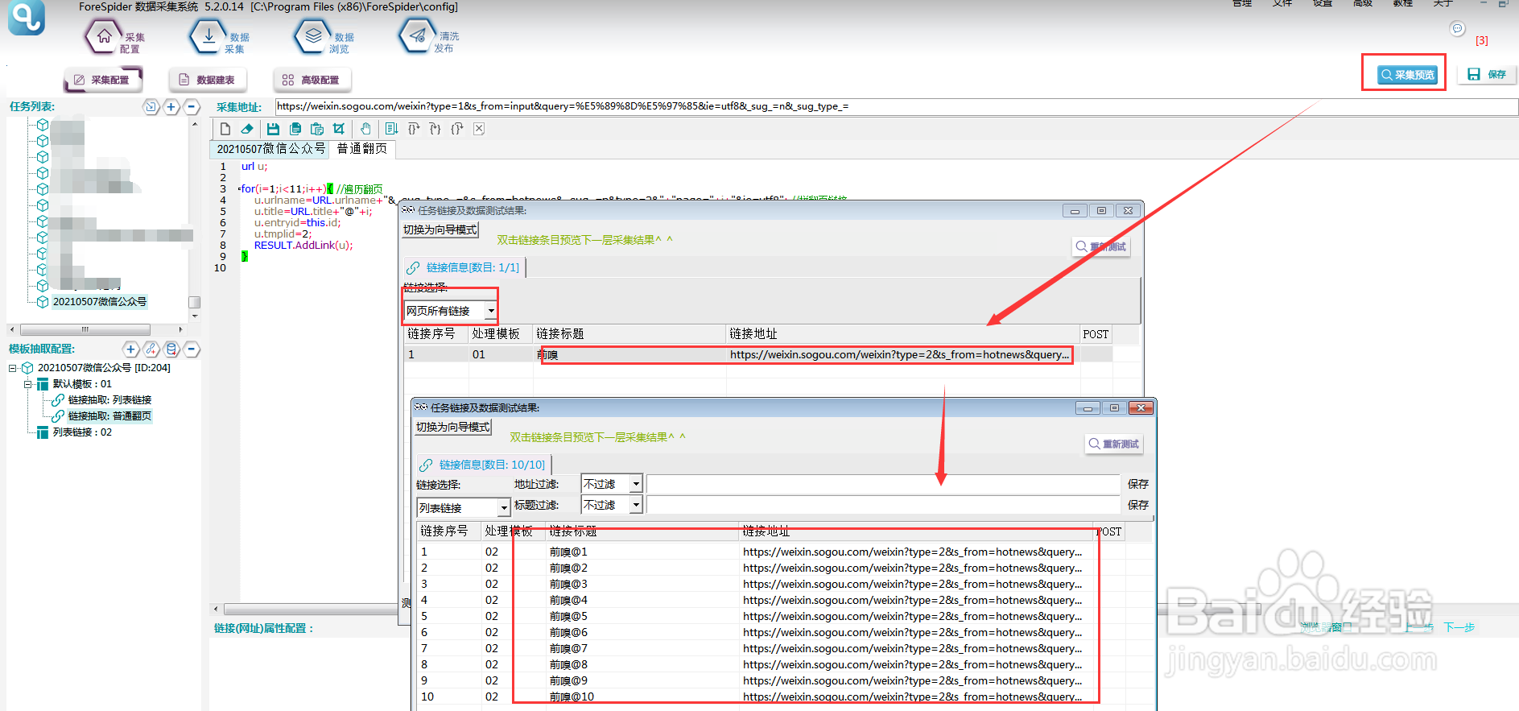This screenshot has height=711, width=1519.
Task: Open the 链接信息[数目: 10/10] tab
Action: (483, 465)
